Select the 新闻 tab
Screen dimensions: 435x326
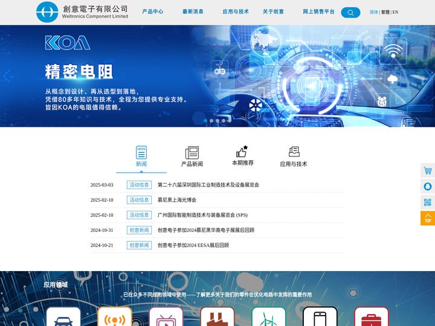click(x=141, y=156)
